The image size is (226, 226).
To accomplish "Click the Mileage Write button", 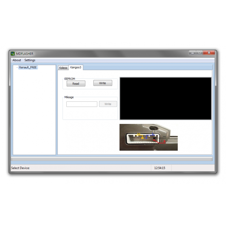I will (108, 104).
